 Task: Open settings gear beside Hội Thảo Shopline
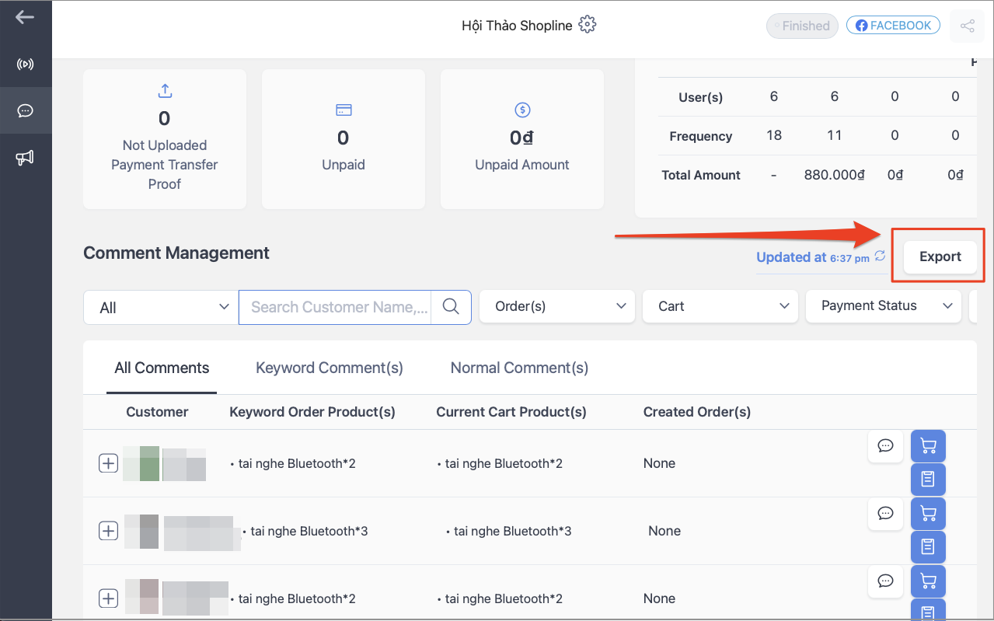(x=588, y=25)
